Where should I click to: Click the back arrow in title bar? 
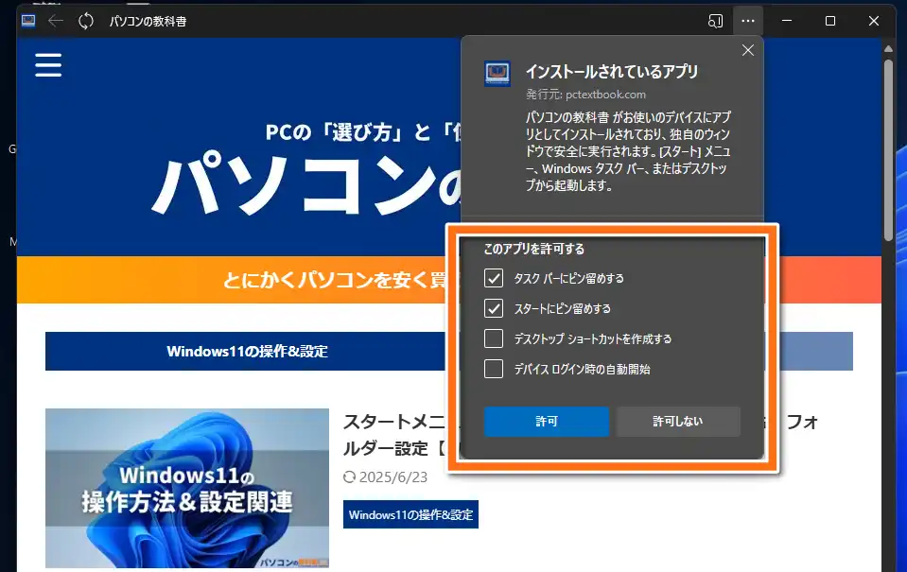56,22
